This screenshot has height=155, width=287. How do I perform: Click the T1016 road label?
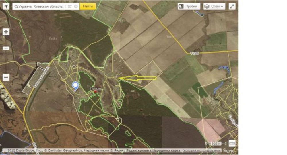point(195,53)
